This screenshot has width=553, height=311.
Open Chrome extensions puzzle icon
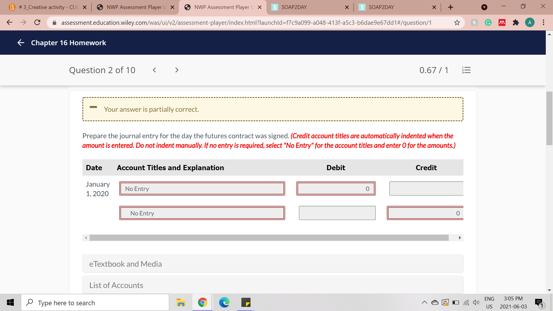[516, 22]
